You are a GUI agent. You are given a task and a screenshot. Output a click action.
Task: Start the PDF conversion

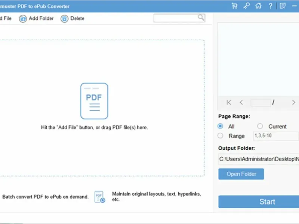point(259,202)
